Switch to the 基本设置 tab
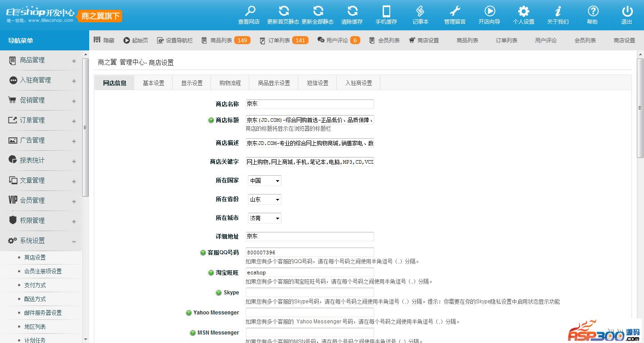Viewport: 644px width, 343px height. point(153,82)
